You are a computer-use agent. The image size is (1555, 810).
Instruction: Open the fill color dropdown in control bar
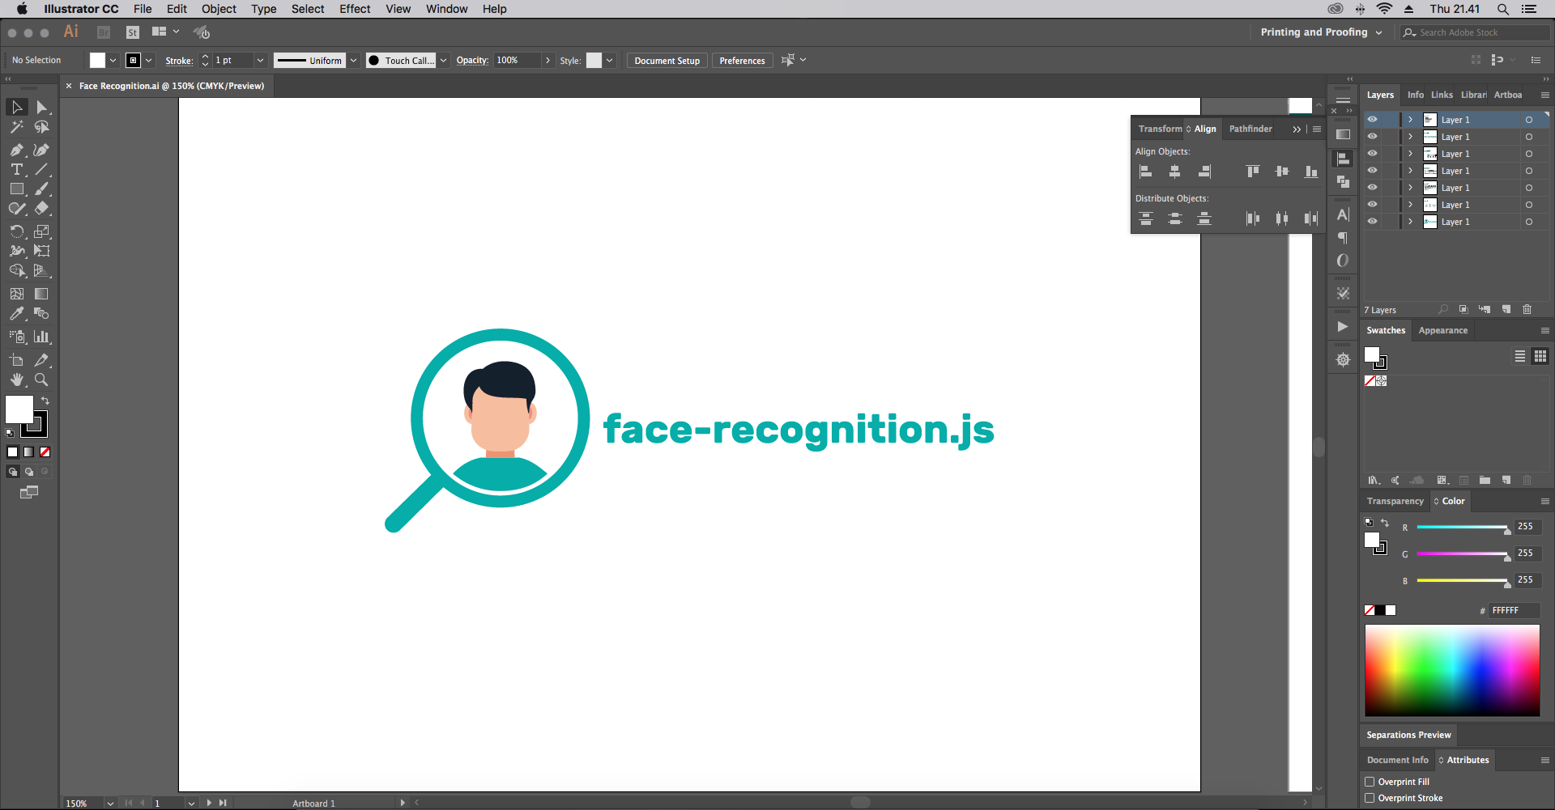pyautogui.click(x=113, y=61)
